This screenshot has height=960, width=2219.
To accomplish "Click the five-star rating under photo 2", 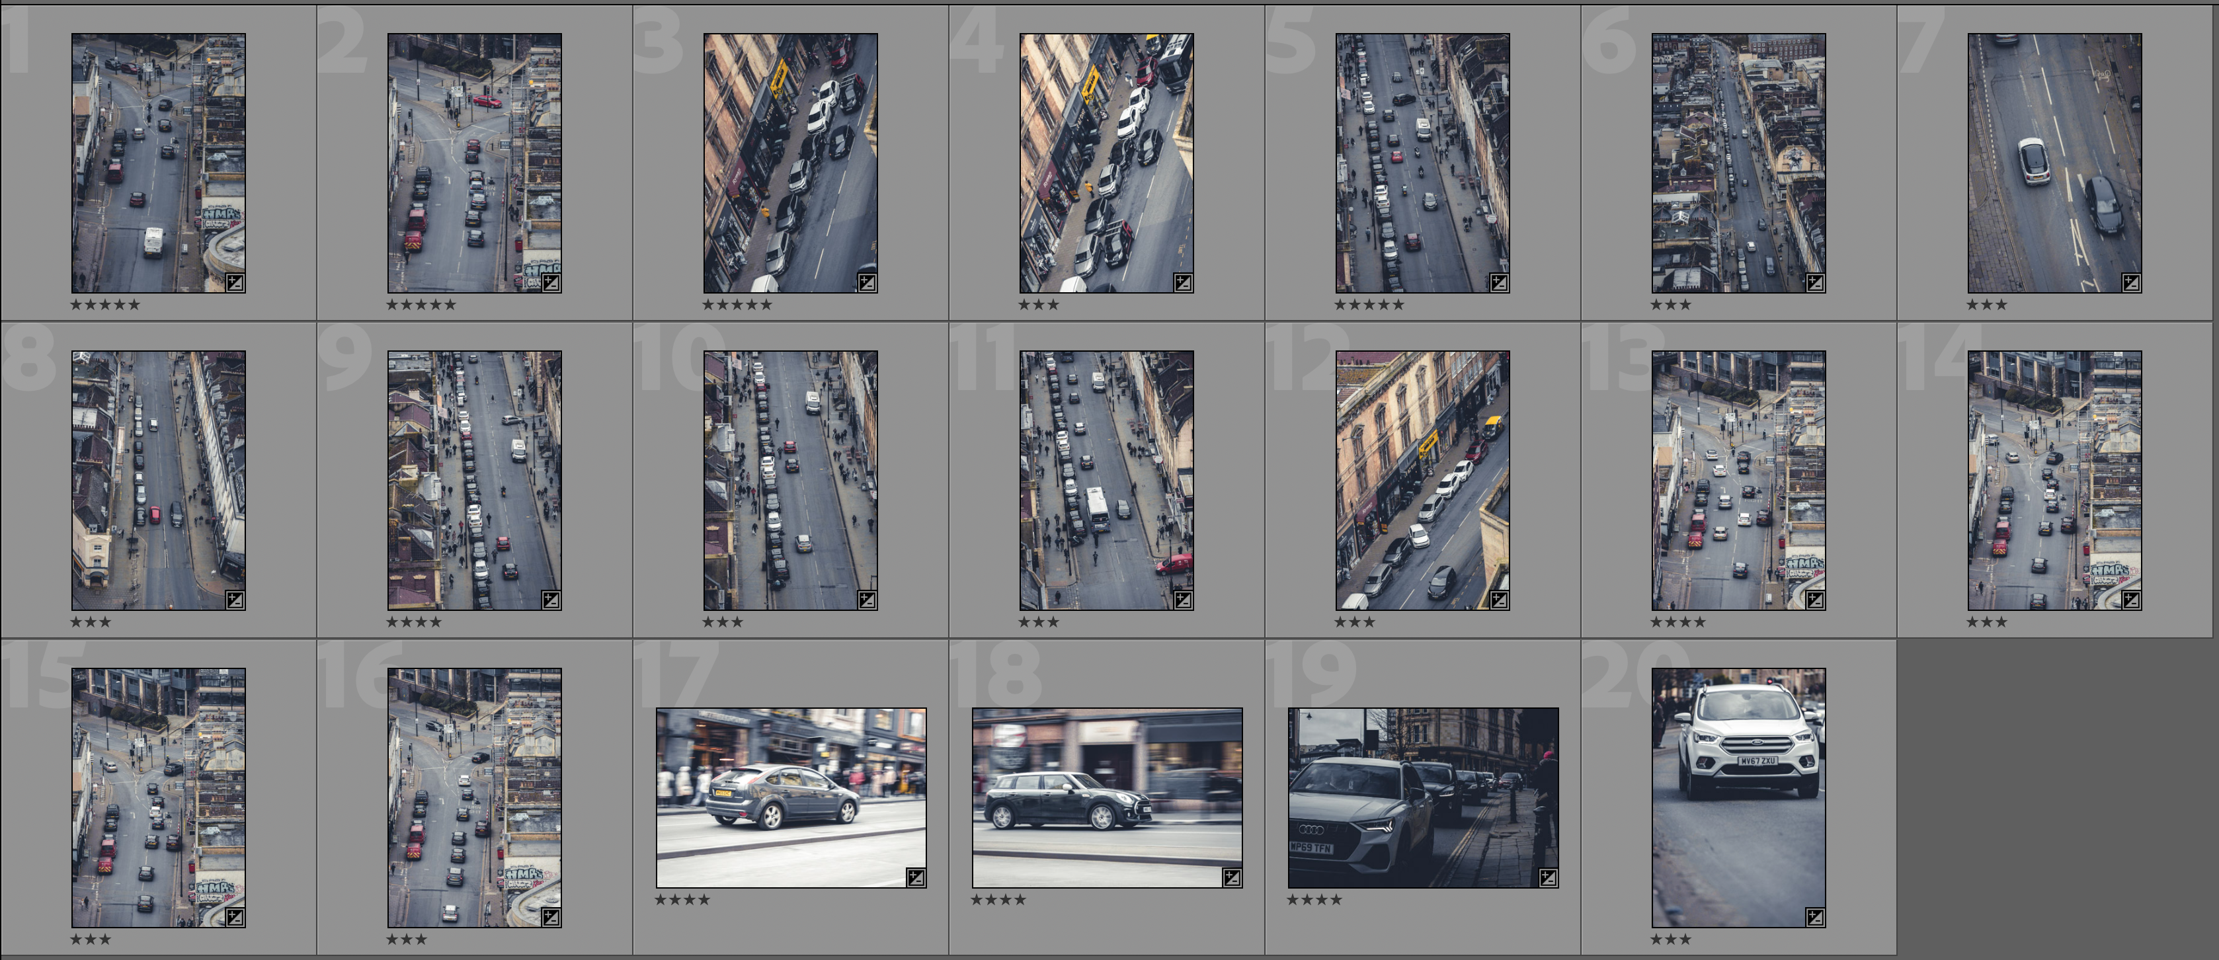I will click(421, 305).
